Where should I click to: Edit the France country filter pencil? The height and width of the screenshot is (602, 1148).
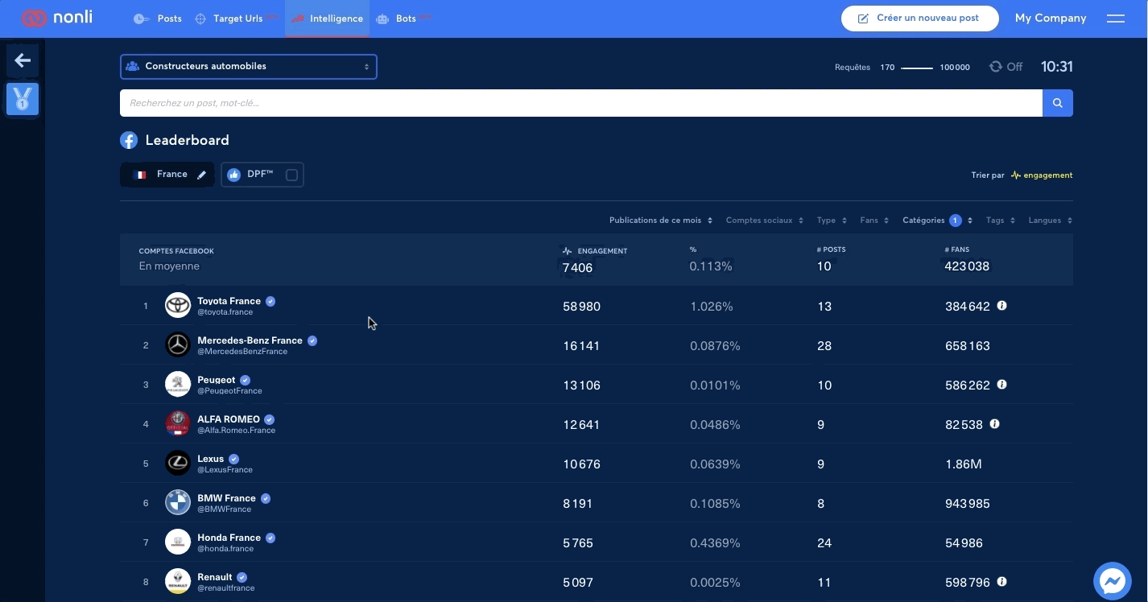[202, 175]
